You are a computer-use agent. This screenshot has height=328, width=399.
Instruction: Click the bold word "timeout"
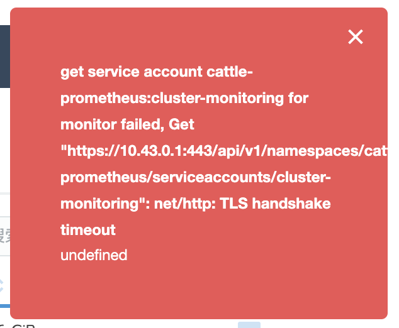[88, 230]
